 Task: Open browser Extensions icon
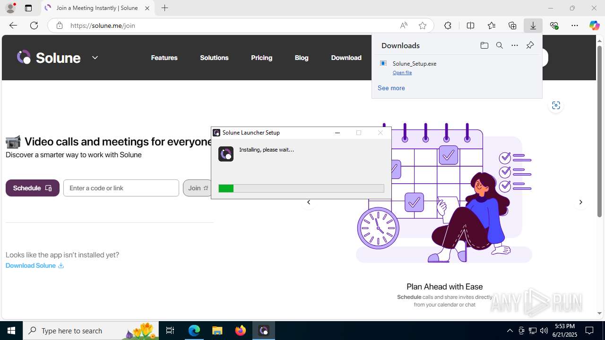click(x=448, y=25)
